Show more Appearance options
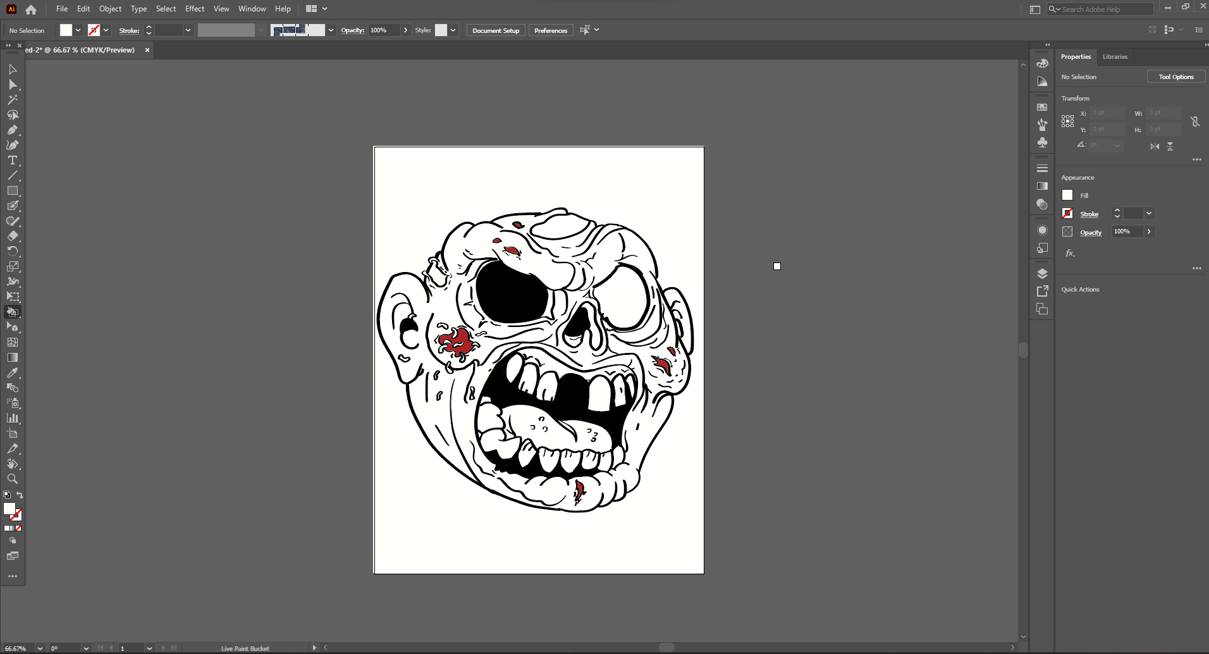The height and width of the screenshot is (654, 1209). [x=1197, y=268]
